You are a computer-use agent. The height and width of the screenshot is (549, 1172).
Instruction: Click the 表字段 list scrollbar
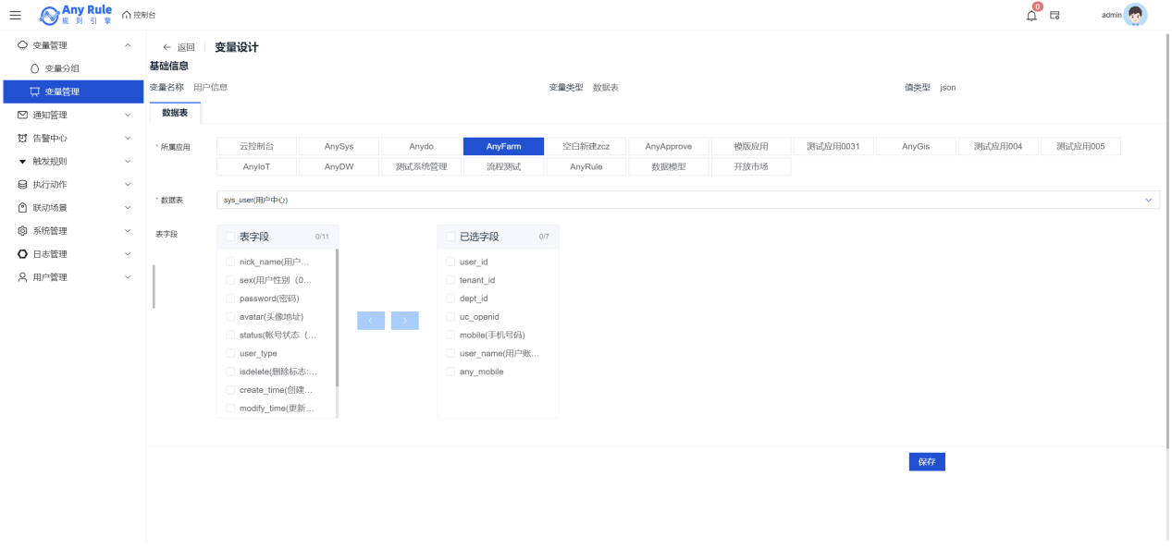(x=337, y=314)
